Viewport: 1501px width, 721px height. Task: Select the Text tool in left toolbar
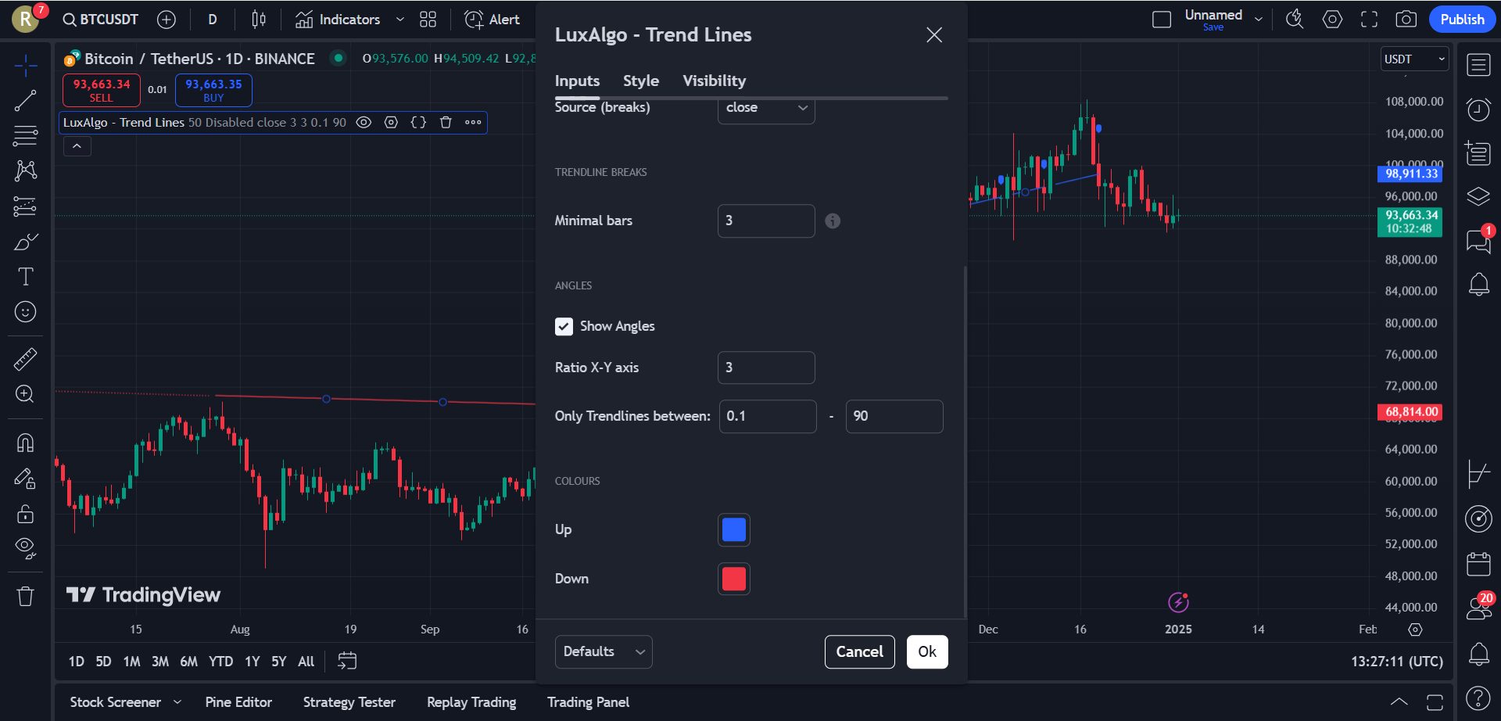(25, 277)
